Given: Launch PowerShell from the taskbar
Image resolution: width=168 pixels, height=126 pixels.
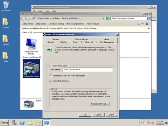Looking at the screenshot, I should pyautogui.click(x=22, y=123).
